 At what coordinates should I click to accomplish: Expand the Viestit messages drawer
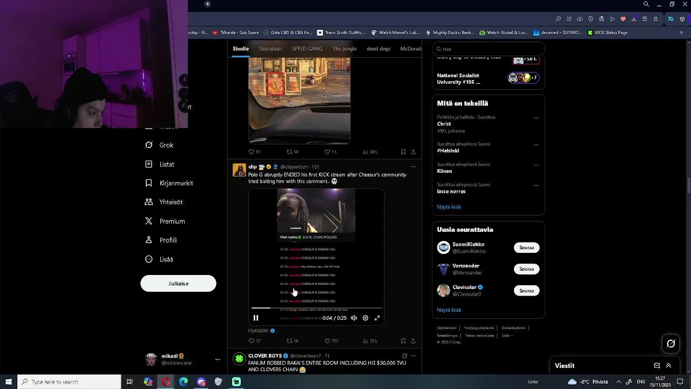coord(668,366)
